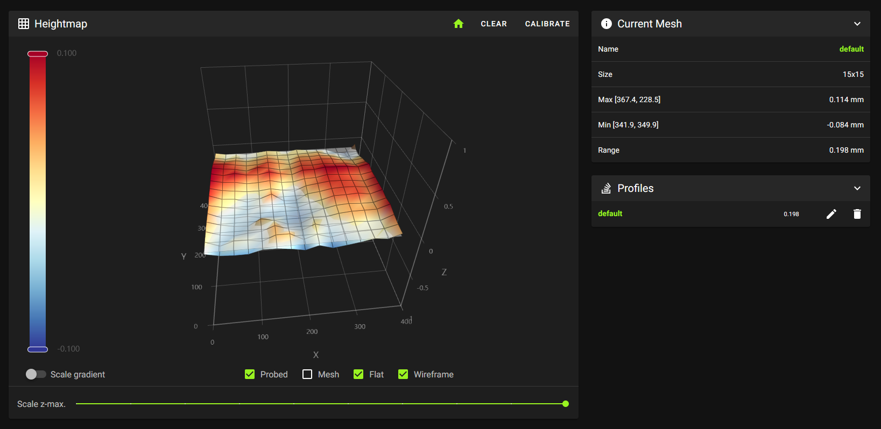Uncheck the Flat checkbox
Viewport: 881px width, 429px height.
point(358,374)
